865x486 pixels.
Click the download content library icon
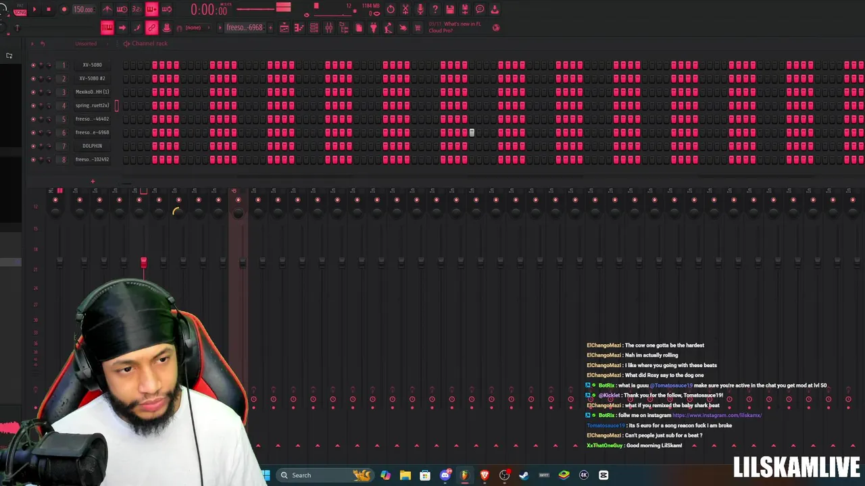(495, 9)
